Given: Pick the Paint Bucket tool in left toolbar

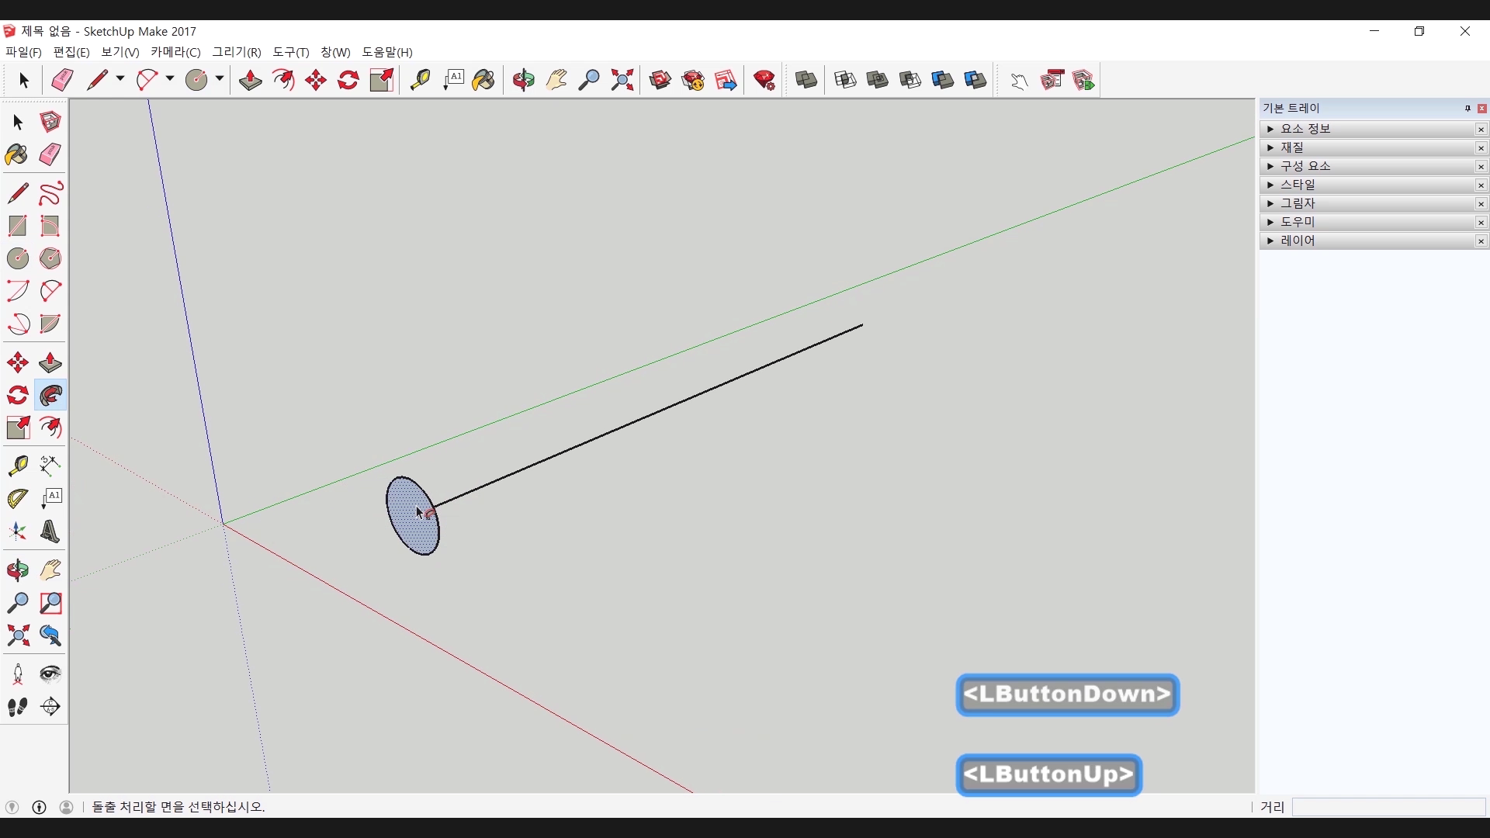Looking at the screenshot, I should (x=17, y=154).
